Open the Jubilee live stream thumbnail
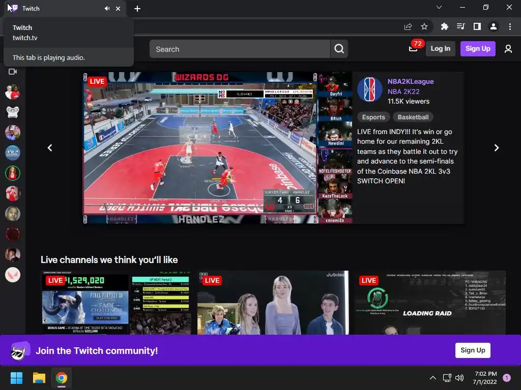This screenshot has height=390, width=521. 273,303
